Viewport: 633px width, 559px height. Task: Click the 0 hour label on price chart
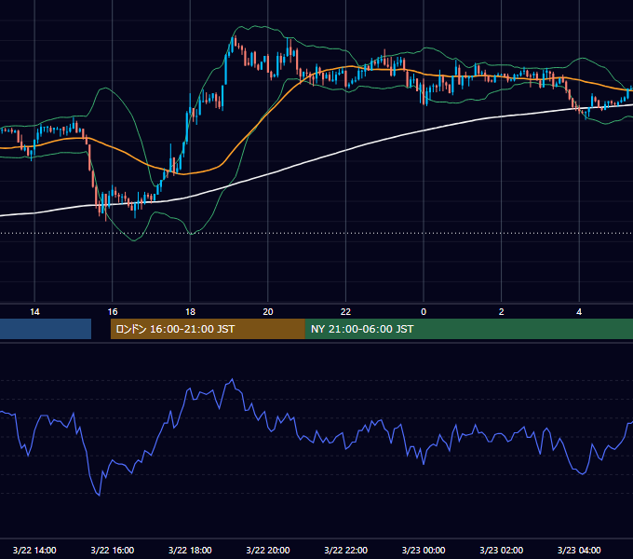pos(424,312)
